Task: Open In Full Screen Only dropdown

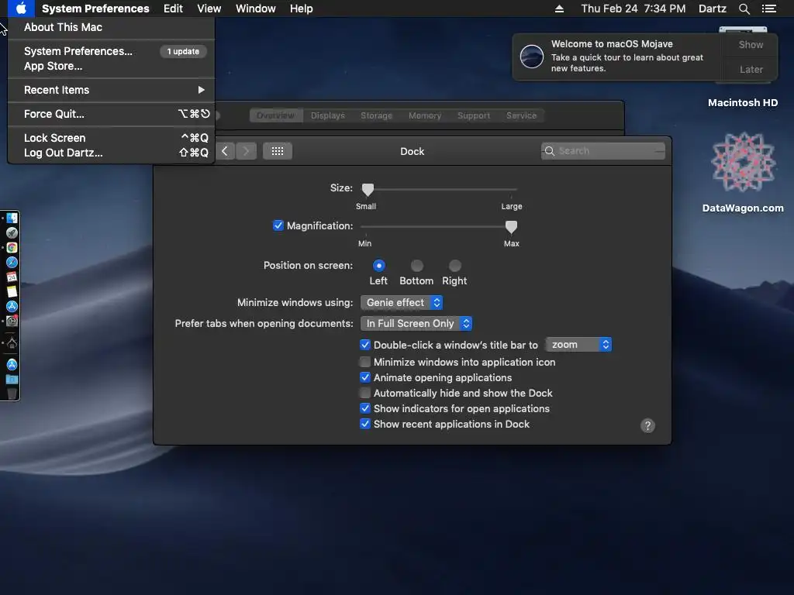Action: (x=416, y=323)
